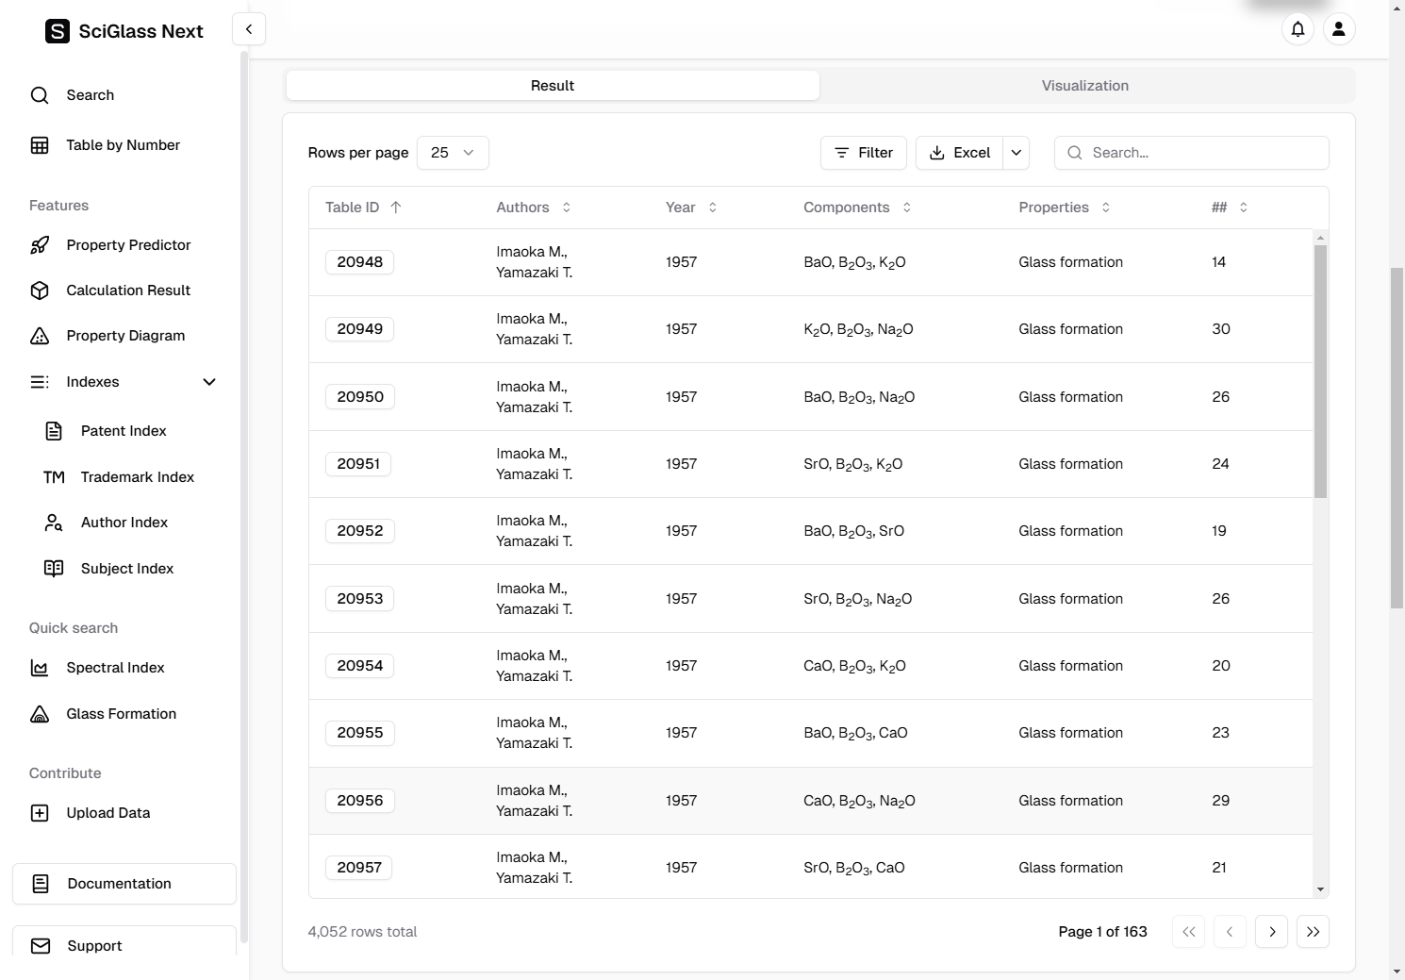Image resolution: width=1405 pixels, height=980 pixels.
Task: Open notifications bell icon
Action: (x=1298, y=29)
